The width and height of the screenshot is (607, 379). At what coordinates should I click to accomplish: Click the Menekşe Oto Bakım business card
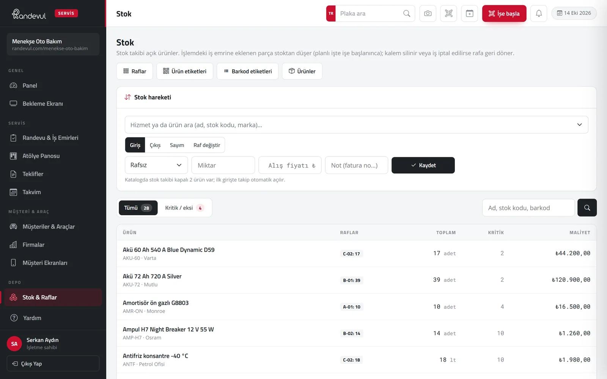(x=53, y=44)
